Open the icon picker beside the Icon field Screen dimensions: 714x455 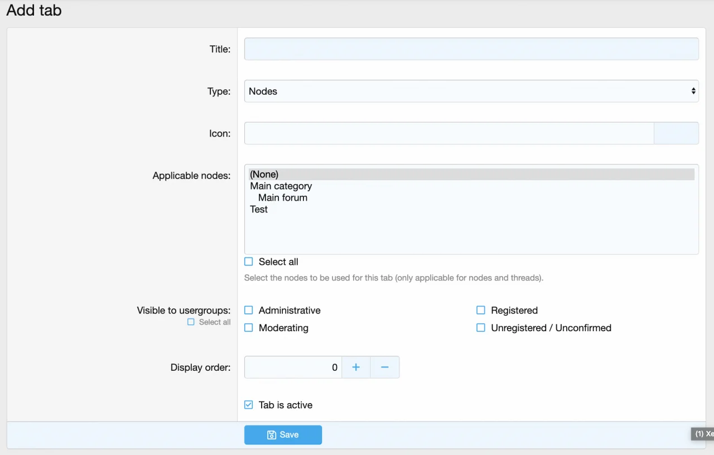coord(676,133)
